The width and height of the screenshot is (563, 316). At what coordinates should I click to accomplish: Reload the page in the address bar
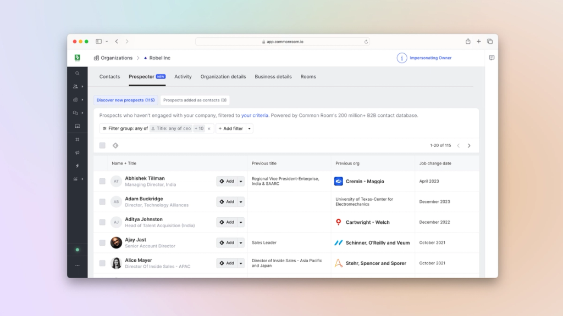tap(366, 42)
